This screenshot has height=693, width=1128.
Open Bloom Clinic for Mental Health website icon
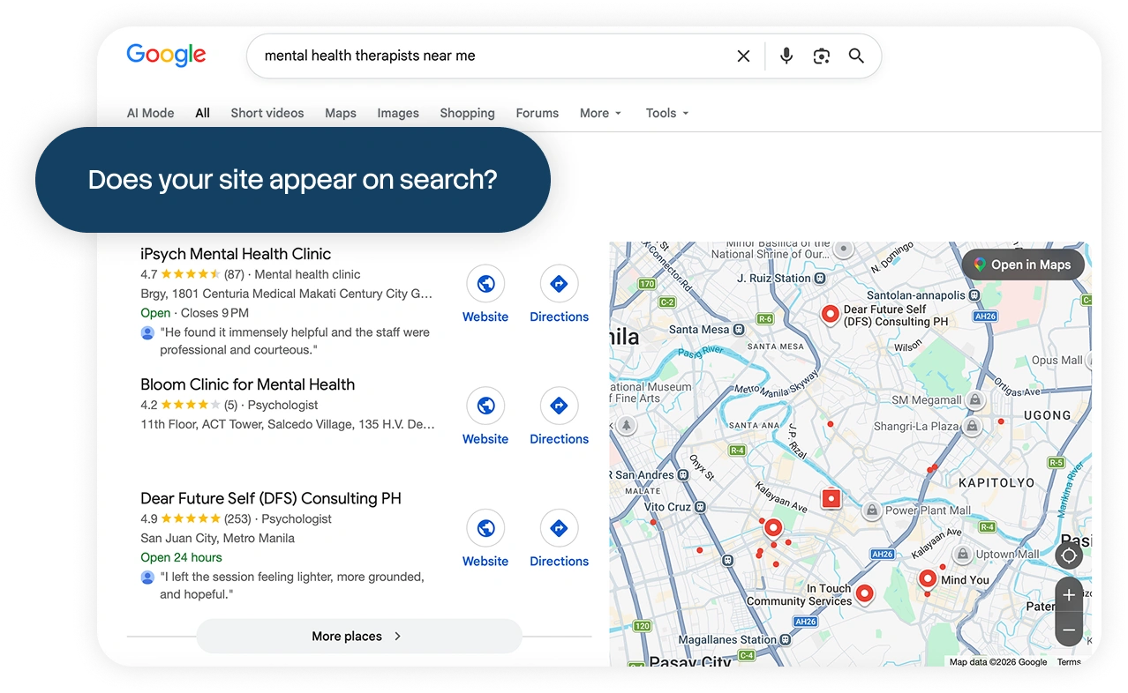[x=485, y=406]
